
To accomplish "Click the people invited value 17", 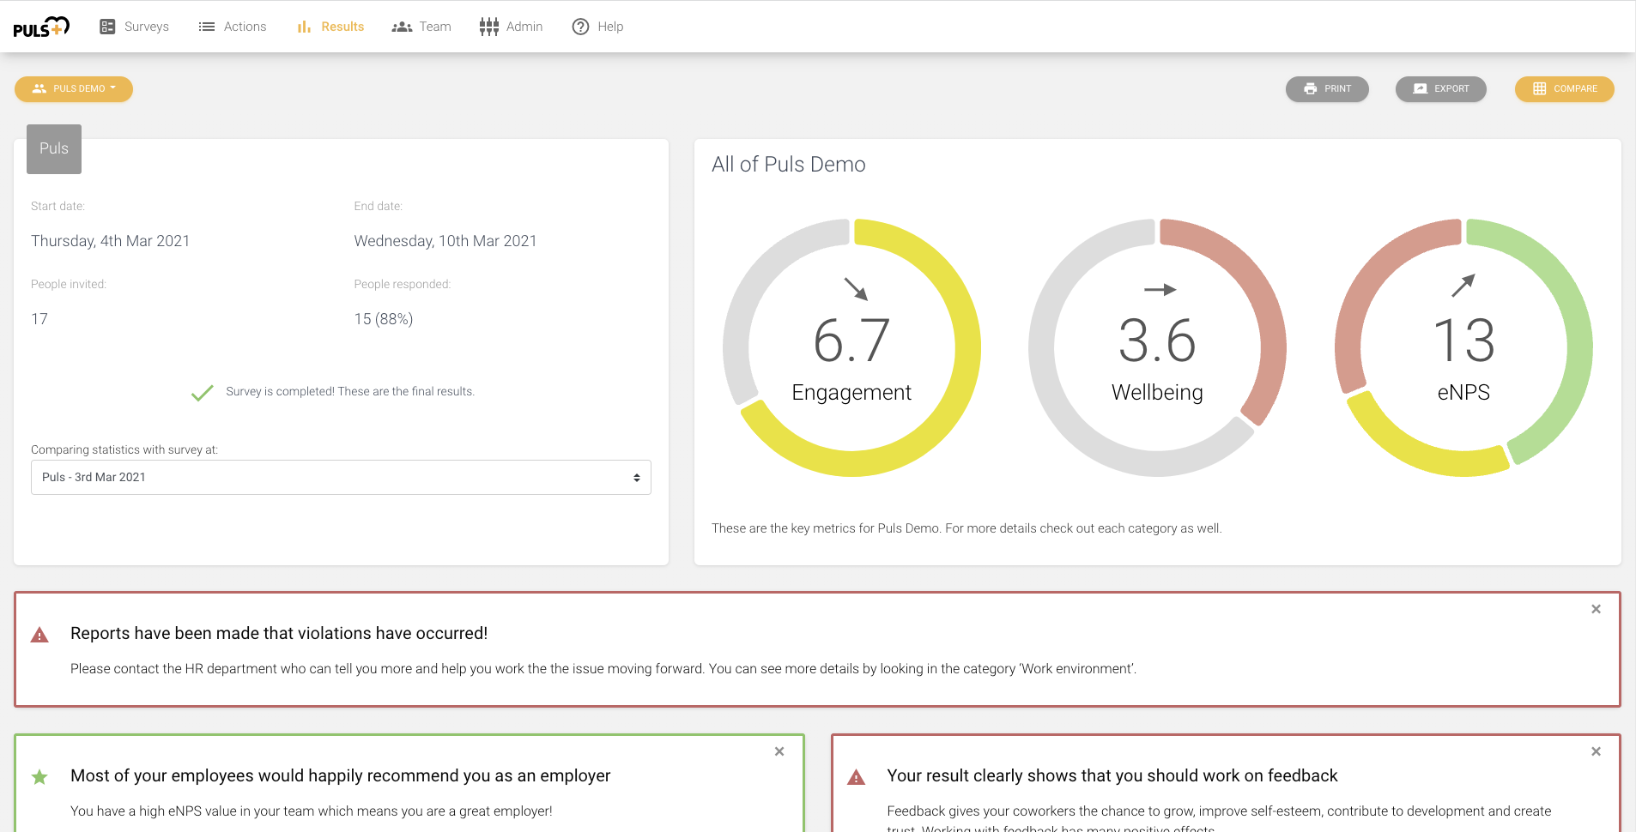I will (x=39, y=319).
